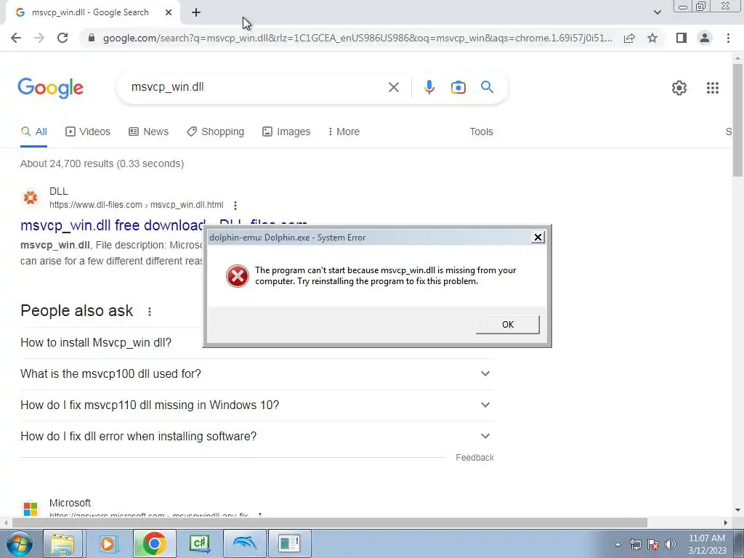
Task: Bookmark this page with the star icon
Action: [x=652, y=38]
